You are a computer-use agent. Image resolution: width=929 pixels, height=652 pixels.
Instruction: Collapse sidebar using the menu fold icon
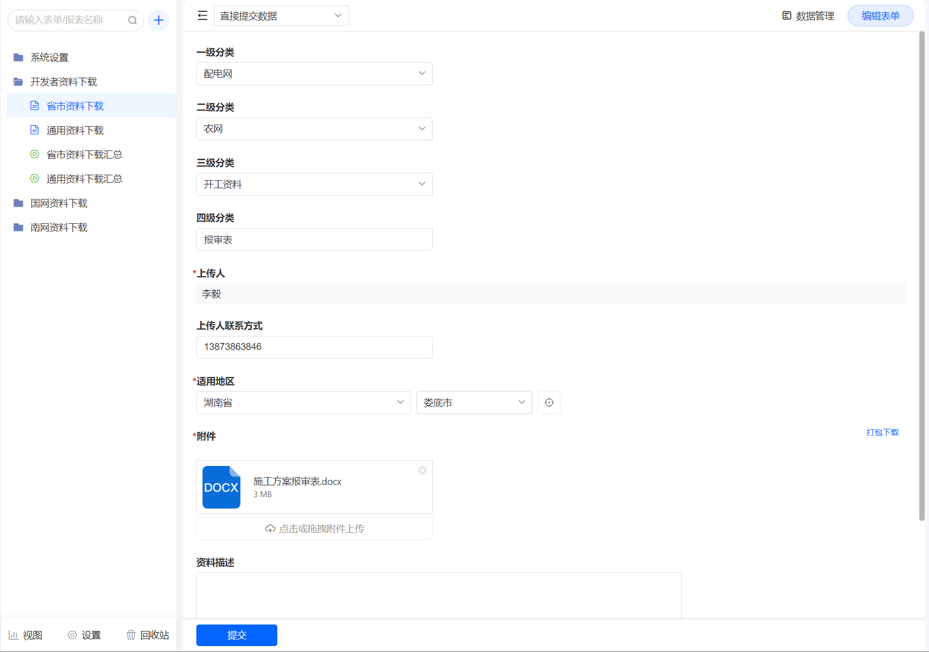(202, 16)
